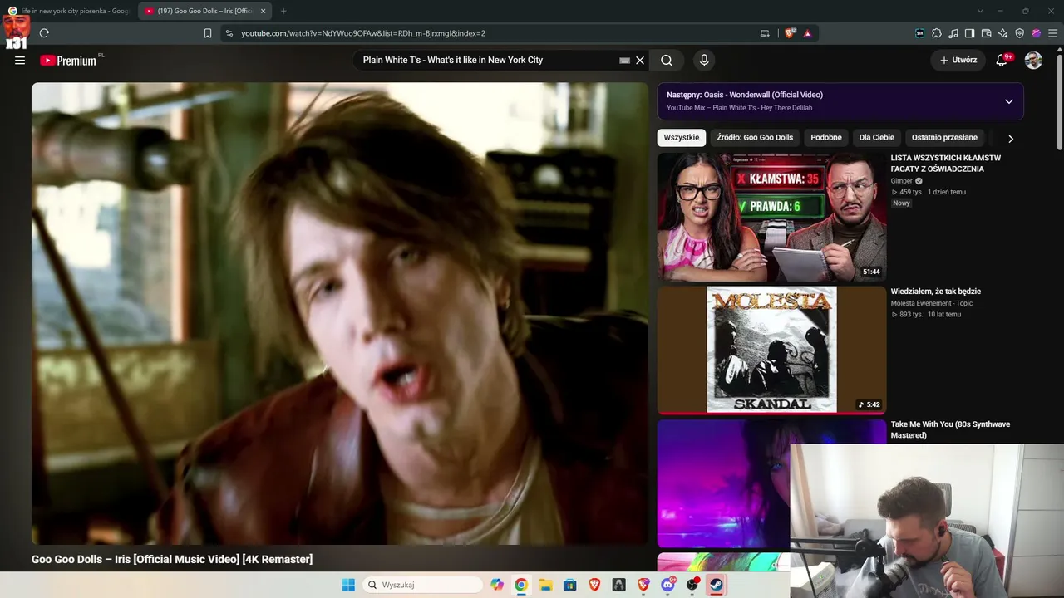
Task: Open the on-screen keyboard in search box
Action: pyautogui.click(x=624, y=61)
